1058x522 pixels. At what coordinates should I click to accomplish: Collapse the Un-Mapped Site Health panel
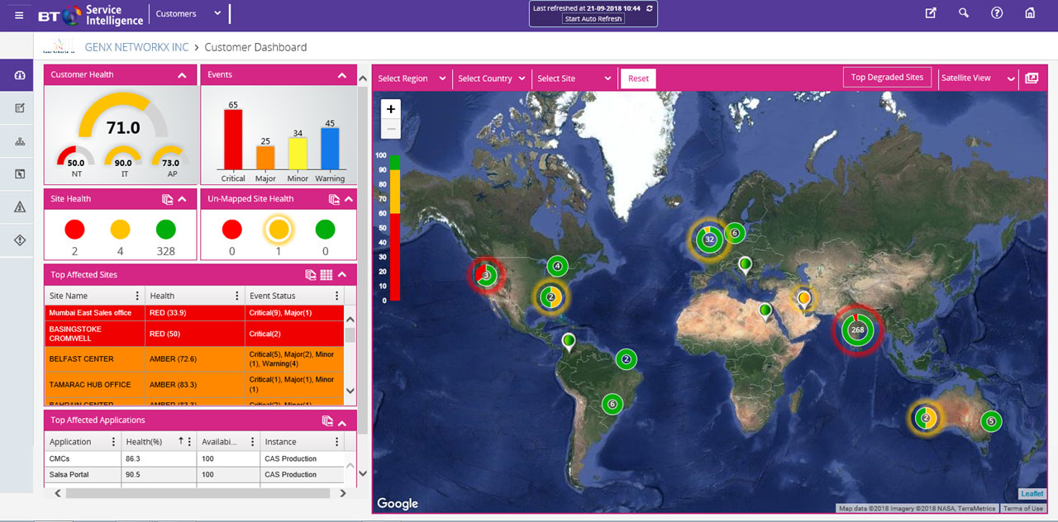(x=349, y=199)
